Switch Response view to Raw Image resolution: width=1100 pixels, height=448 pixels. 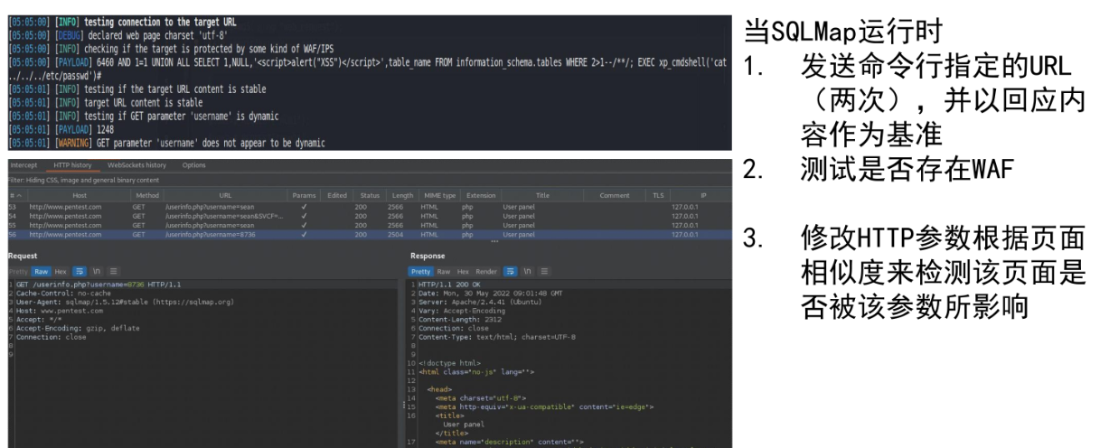446,271
